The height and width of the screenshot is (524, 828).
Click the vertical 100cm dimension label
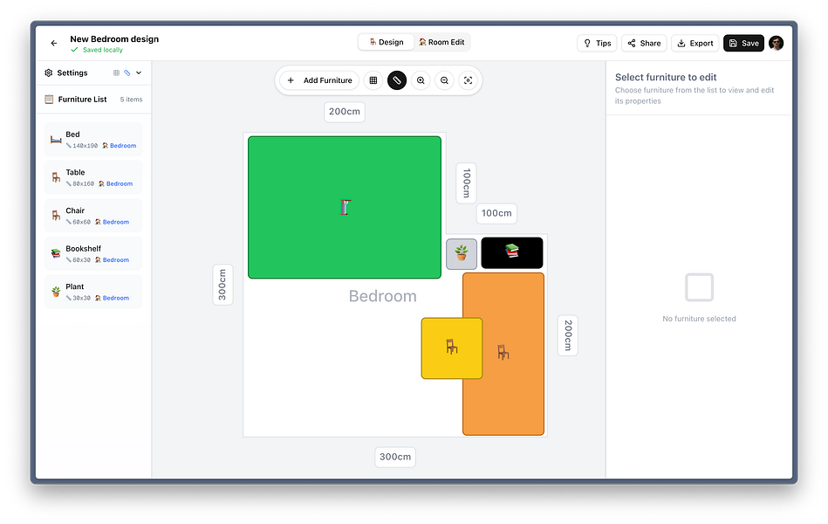pyautogui.click(x=466, y=183)
